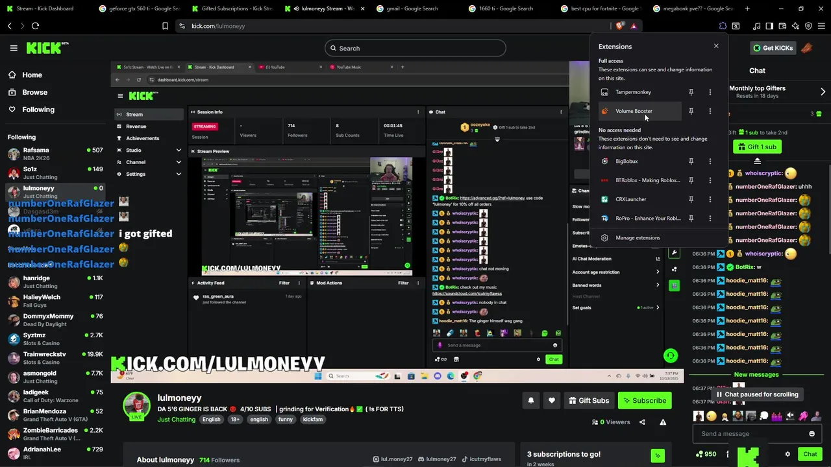Pin the BTRoblox extension

pyautogui.click(x=691, y=180)
